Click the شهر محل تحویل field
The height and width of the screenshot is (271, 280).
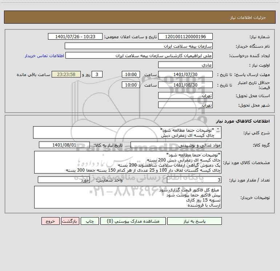point(185,105)
